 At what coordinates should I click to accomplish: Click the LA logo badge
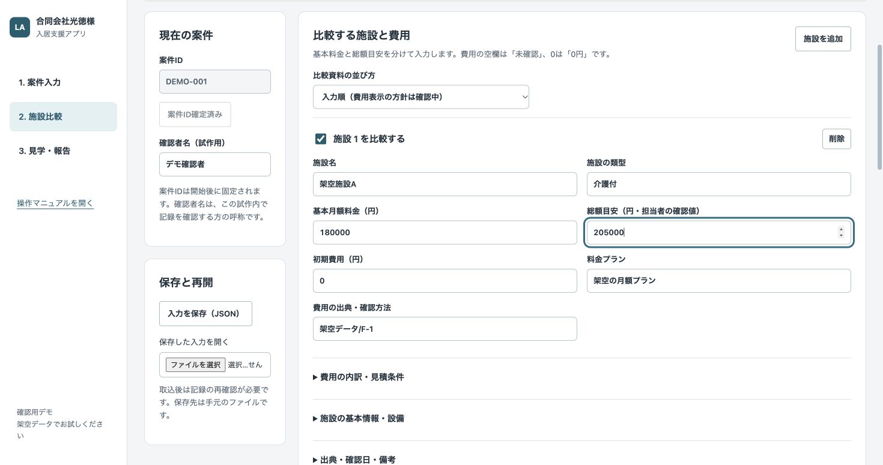tap(20, 27)
